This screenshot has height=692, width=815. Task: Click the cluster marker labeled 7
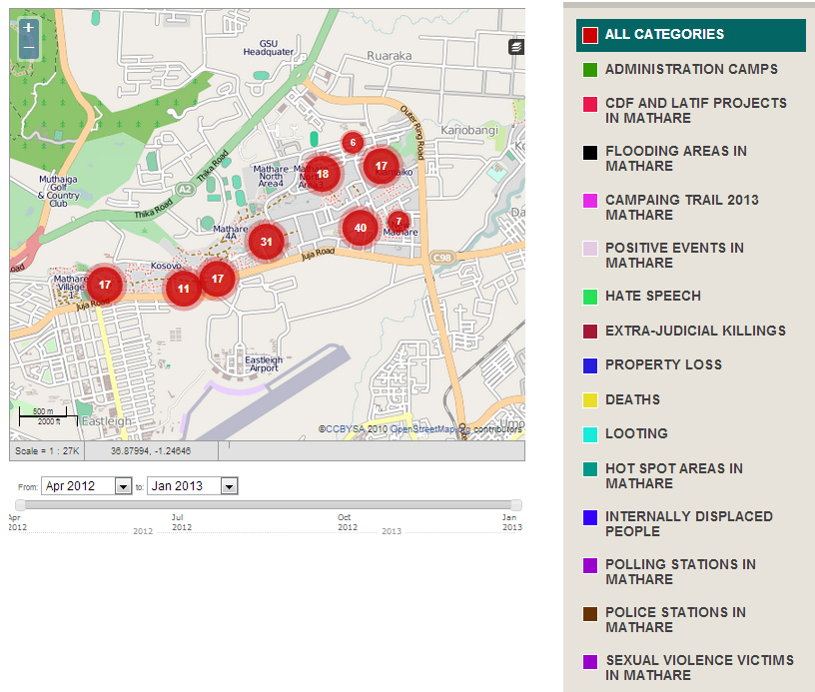399,222
